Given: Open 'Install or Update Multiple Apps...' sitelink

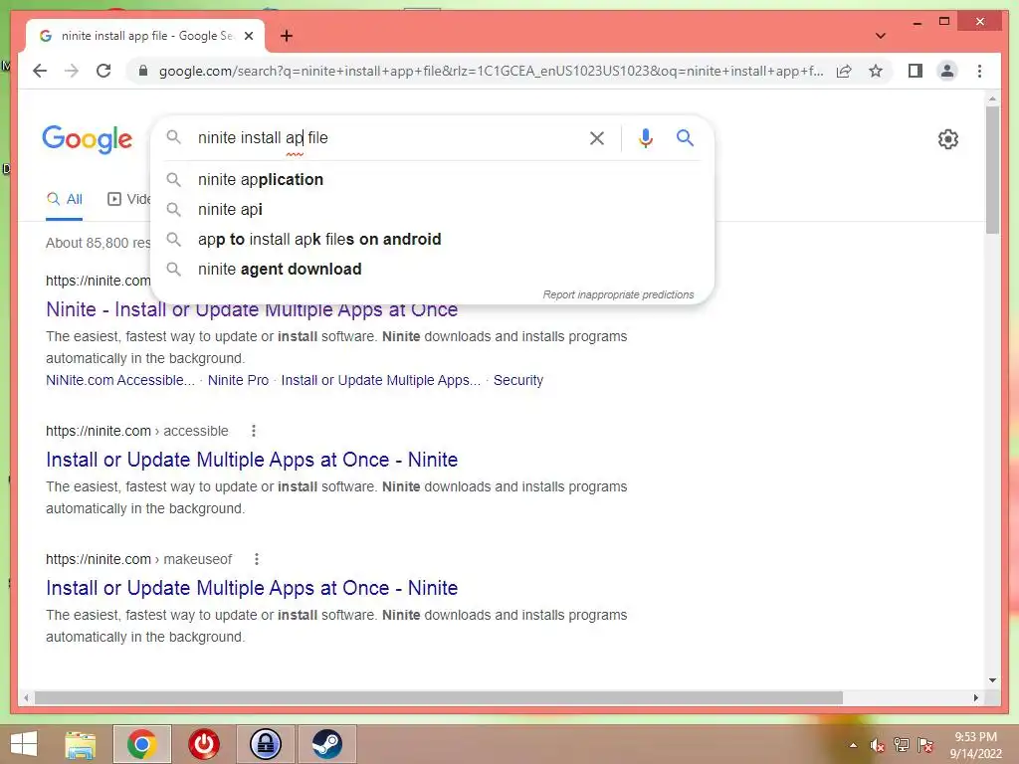Looking at the screenshot, I should [x=381, y=380].
